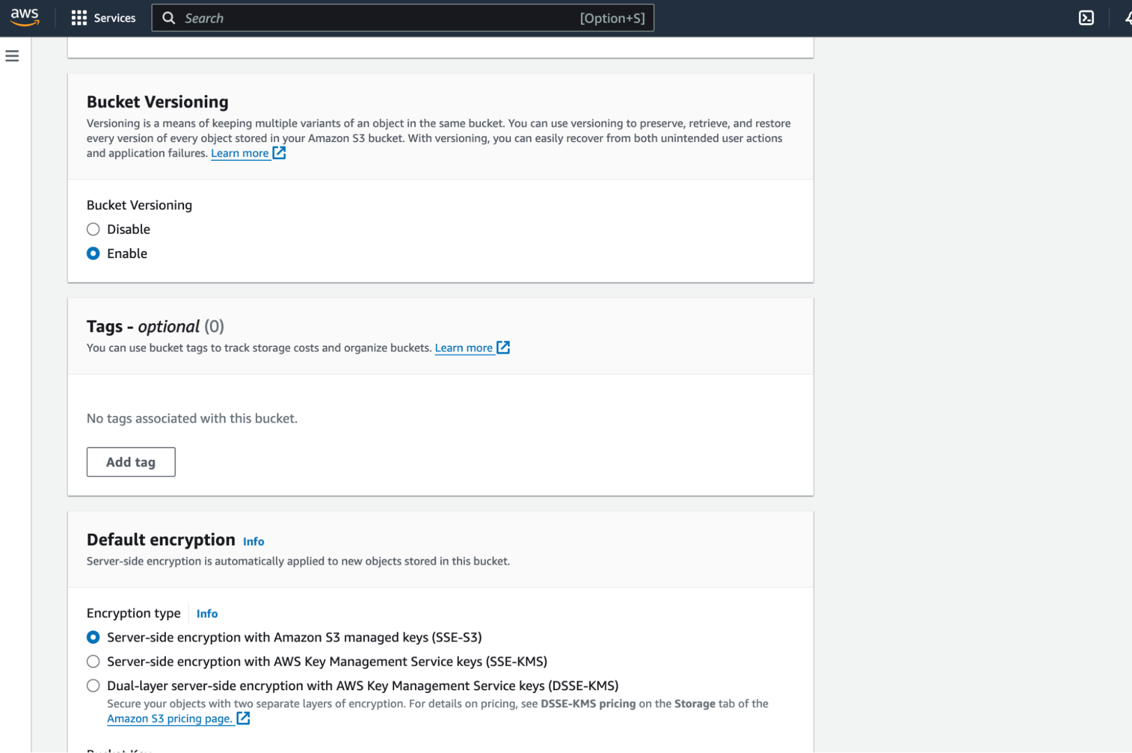Choose SSE-S3 managed keys encryption
This screenshot has width=1132, height=753.
93,638
